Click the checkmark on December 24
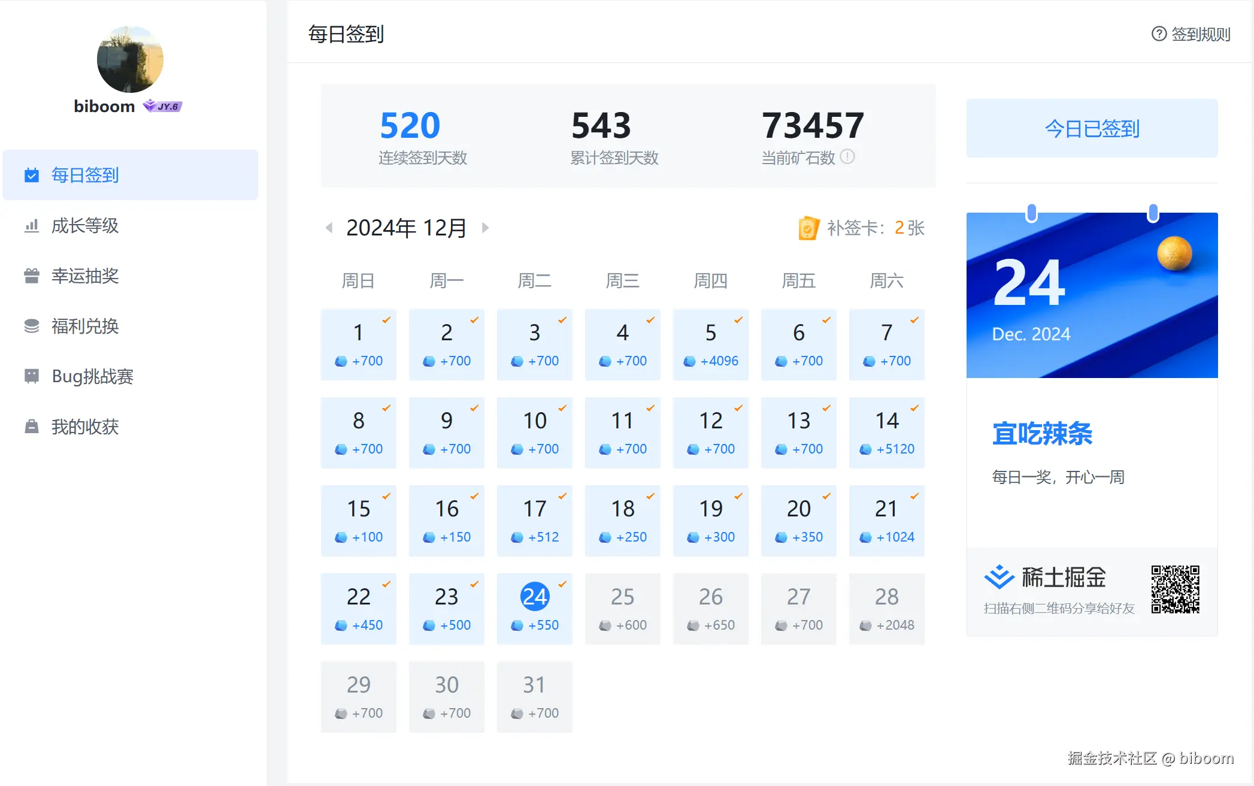This screenshot has width=1254, height=786. pos(562,584)
